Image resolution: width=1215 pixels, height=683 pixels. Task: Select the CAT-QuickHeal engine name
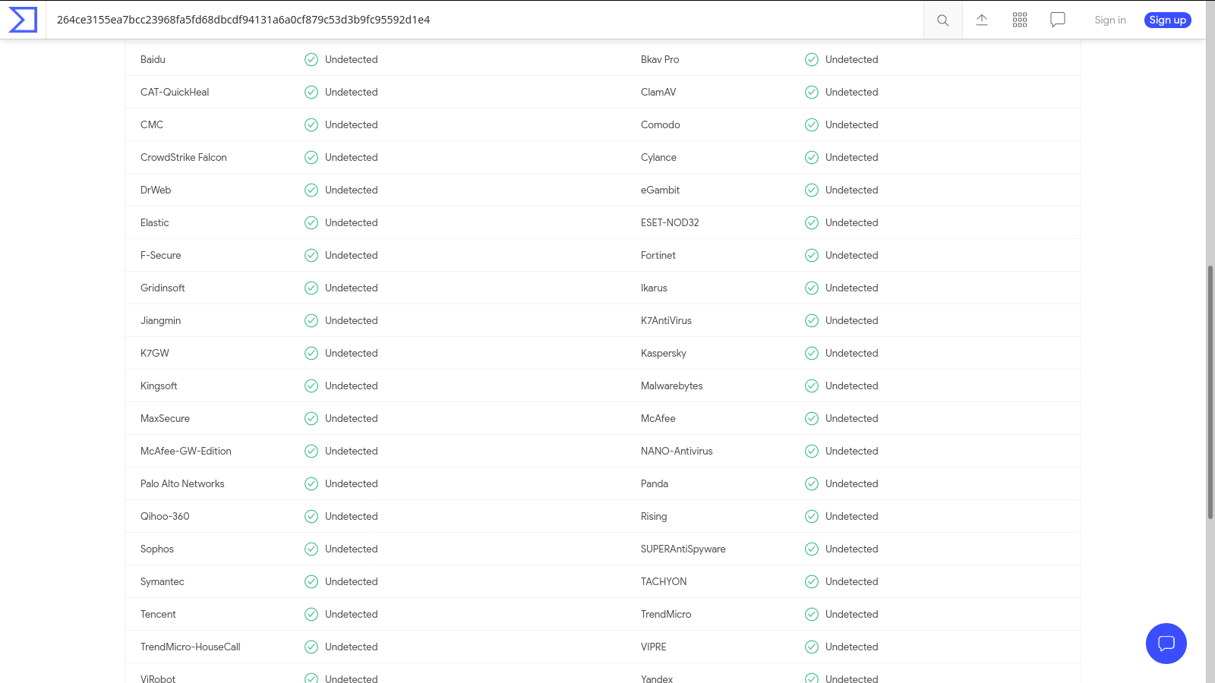tap(175, 92)
